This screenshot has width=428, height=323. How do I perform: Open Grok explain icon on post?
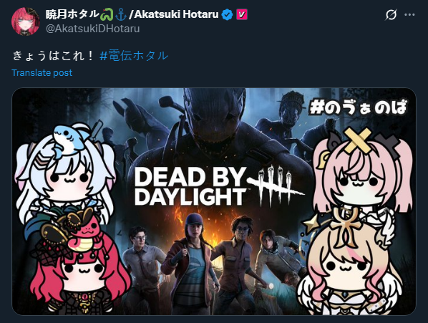pos(391,14)
